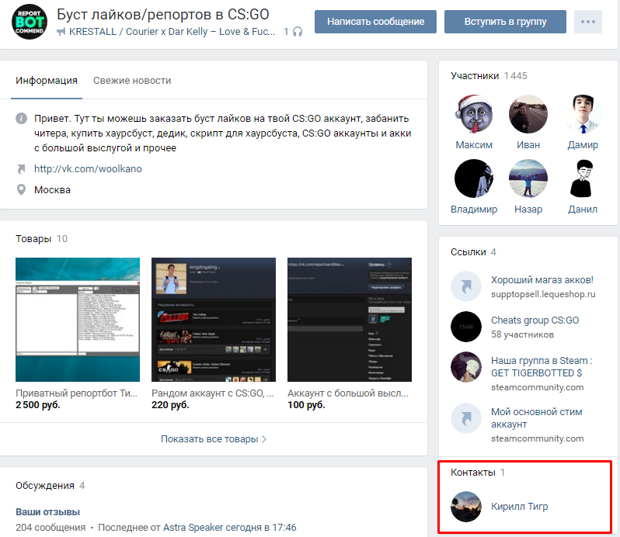Click the chevron after Показать все товары

pyautogui.click(x=263, y=439)
